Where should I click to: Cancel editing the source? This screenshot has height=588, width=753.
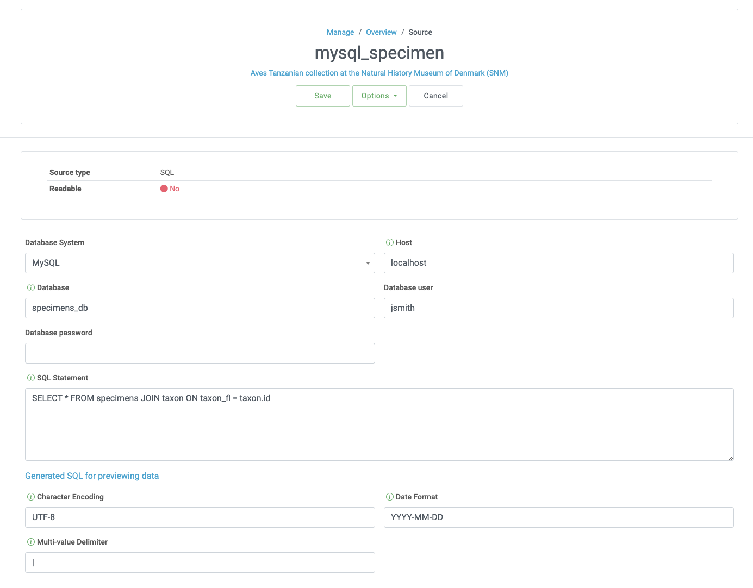(x=435, y=96)
